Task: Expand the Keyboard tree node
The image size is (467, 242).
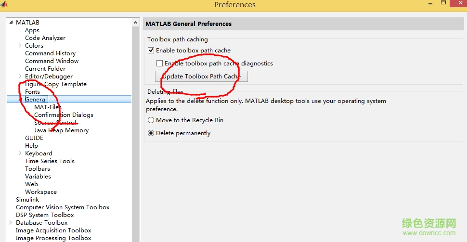Action: (20, 153)
